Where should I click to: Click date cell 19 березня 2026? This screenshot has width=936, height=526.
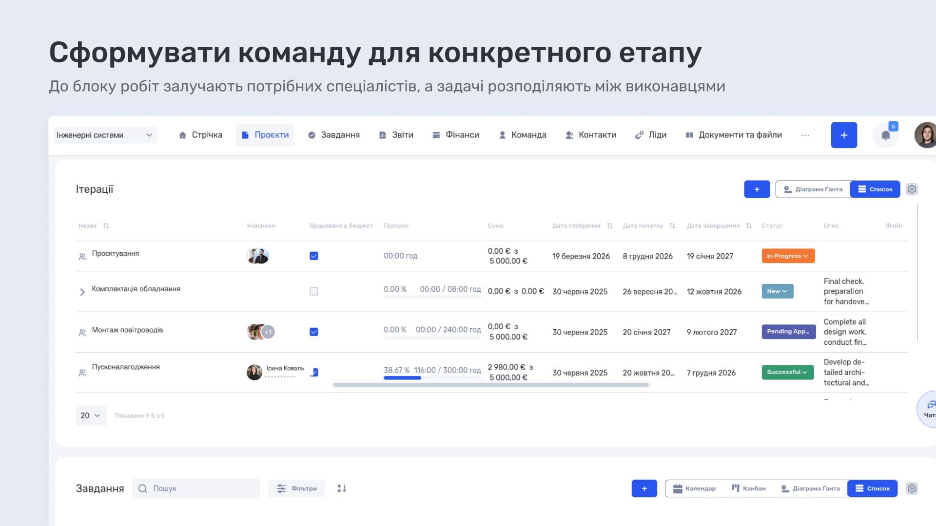pos(581,257)
